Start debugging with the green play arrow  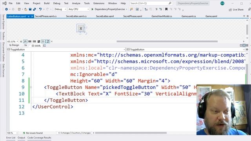tap(93, 9)
